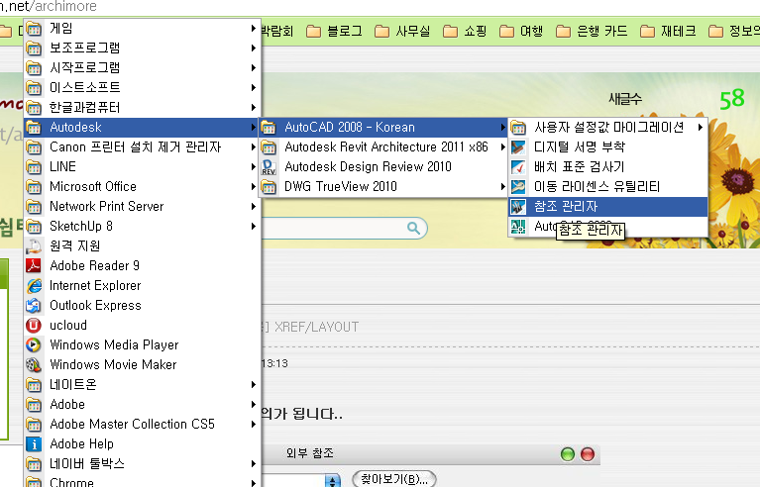The image size is (760, 487).
Task: Click the Canon 프린터 설치 제거 관리자 folder icon
Action: [34, 147]
